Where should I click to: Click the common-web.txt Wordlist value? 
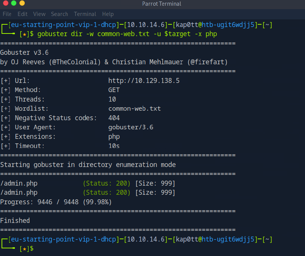pos(134,109)
